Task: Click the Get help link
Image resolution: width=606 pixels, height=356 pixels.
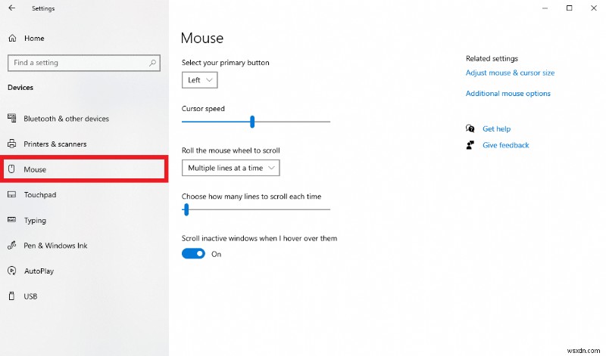Action: (496, 129)
